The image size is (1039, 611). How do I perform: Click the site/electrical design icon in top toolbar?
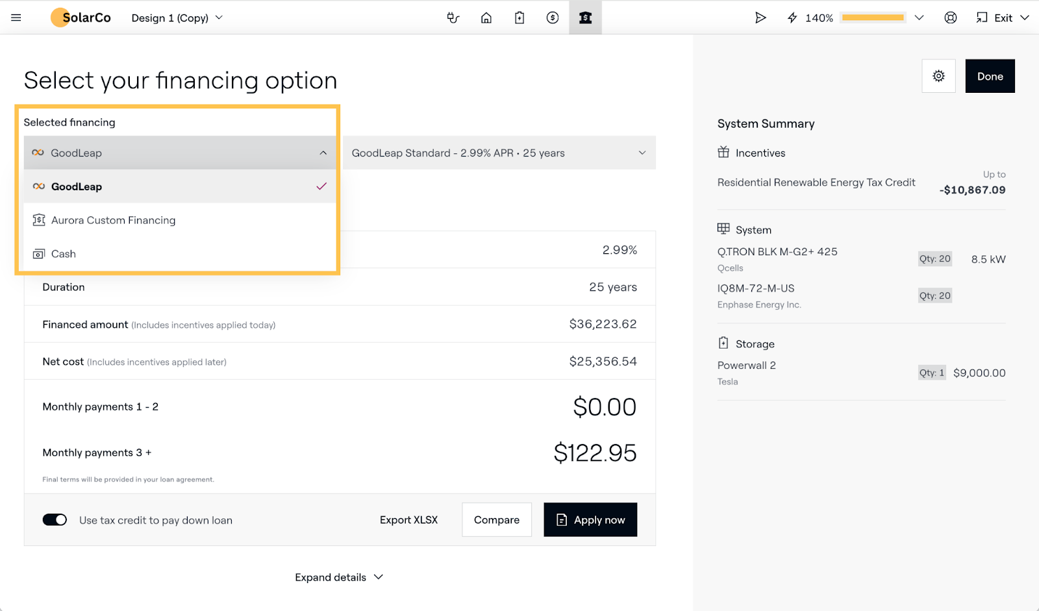453,18
